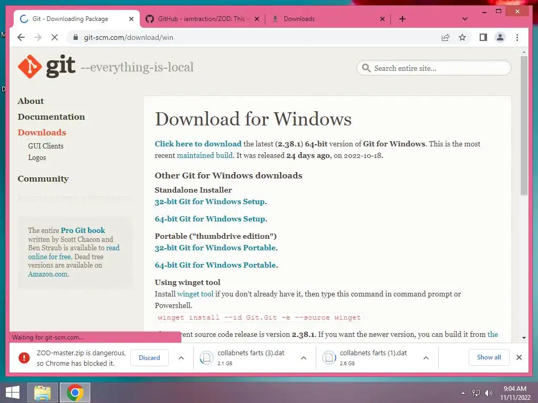Click the page vertical scrollbar thumb
This screenshot has height=403, width=538.
click(x=524, y=125)
